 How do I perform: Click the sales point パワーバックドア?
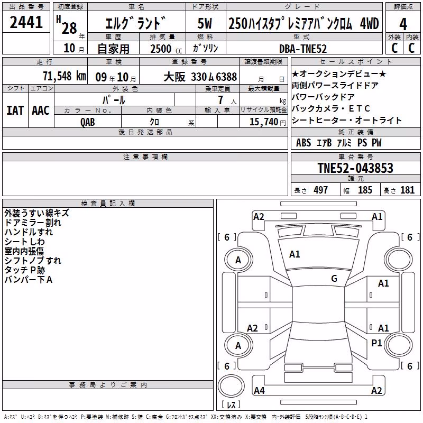coord(323,97)
